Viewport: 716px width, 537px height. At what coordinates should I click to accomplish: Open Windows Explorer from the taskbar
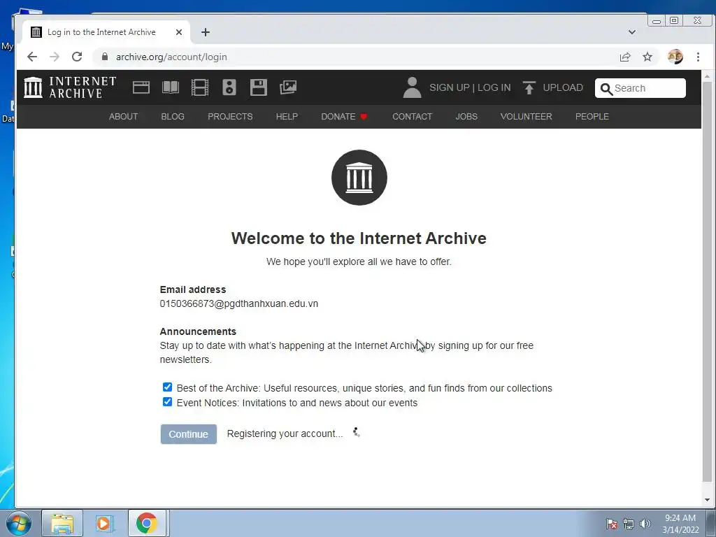(x=62, y=523)
